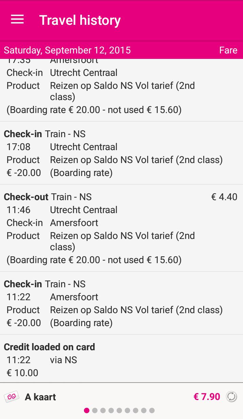Screen dimensions: 243x419
Task: Select the A kaart card name
Action: pos(40,397)
